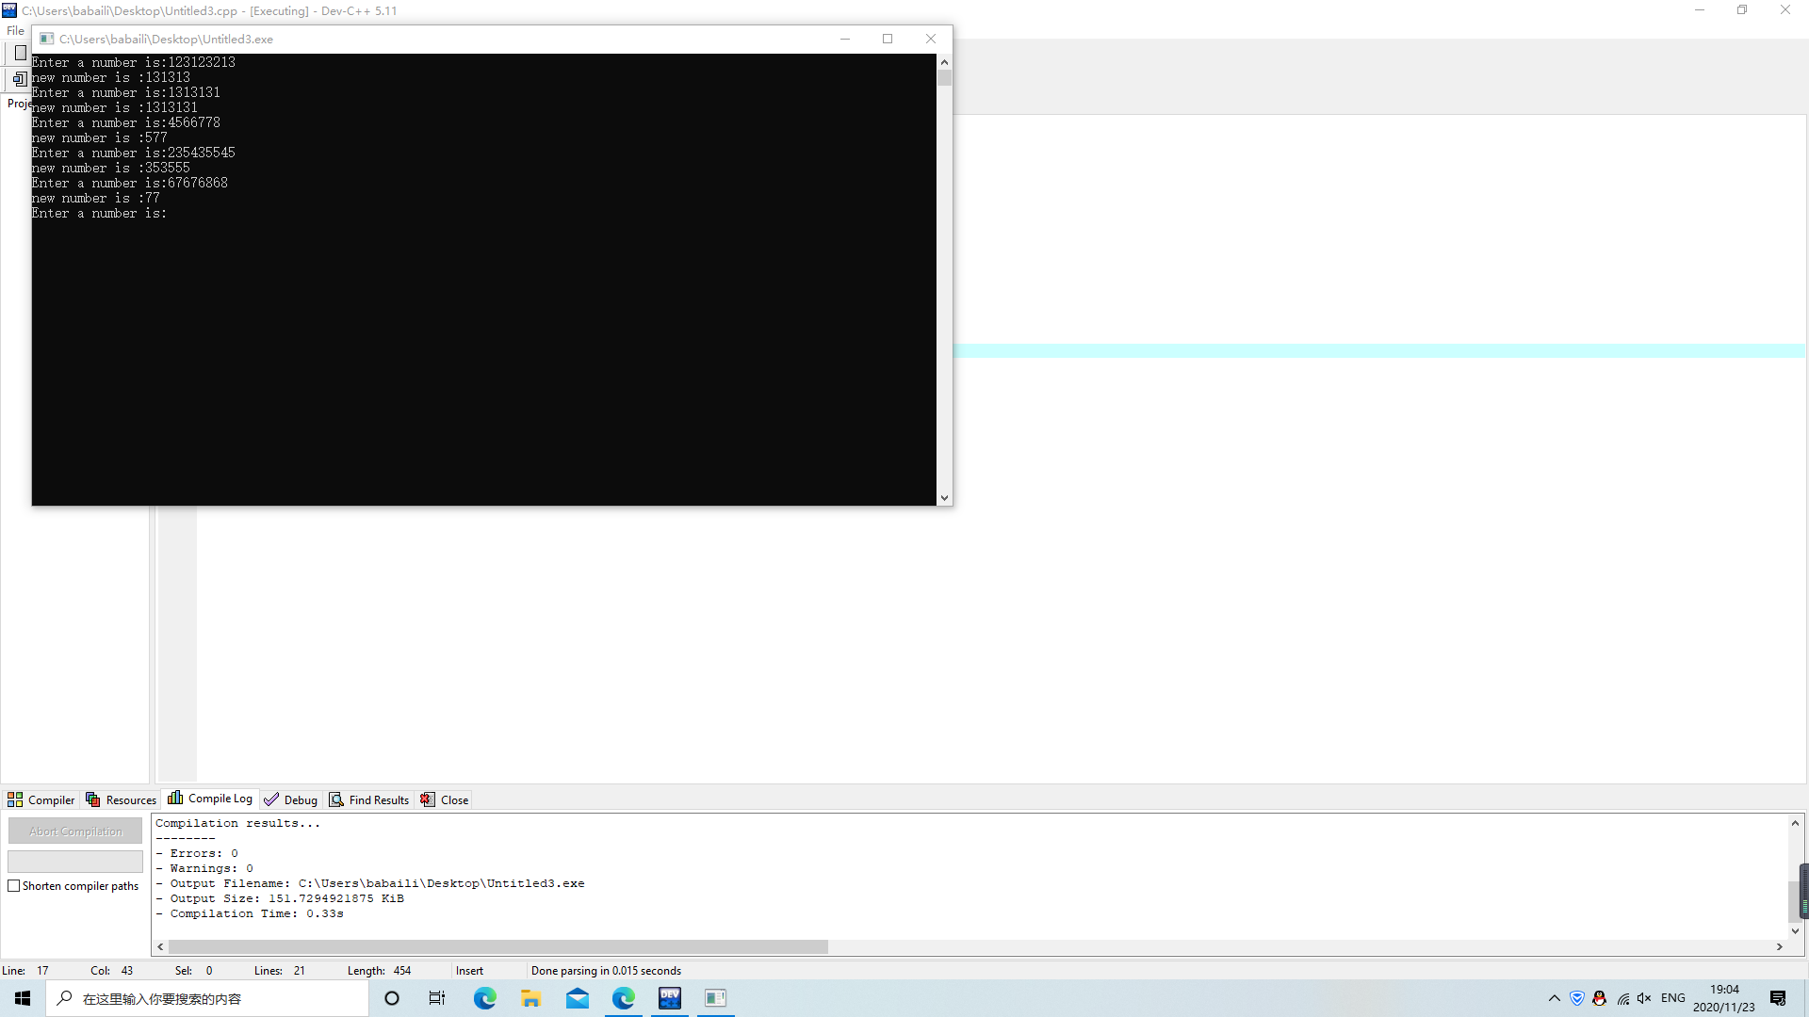Open the notification center icon
This screenshot has height=1017, width=1809.
(x=1778, y=998)
